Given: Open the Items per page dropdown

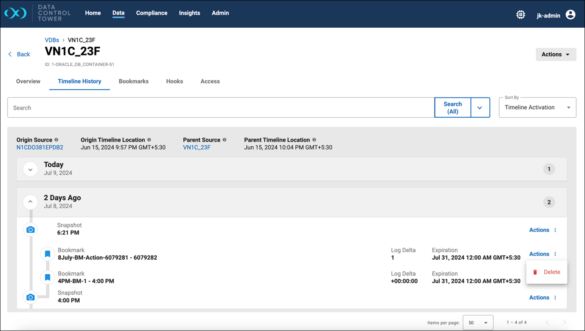Looking at the screenshot, I should (478, 323).
